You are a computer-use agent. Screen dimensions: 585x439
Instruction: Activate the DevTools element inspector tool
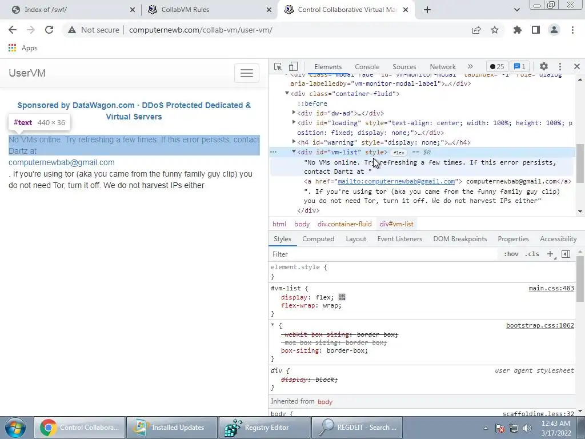pyautogui.click(x=278, y=66)
